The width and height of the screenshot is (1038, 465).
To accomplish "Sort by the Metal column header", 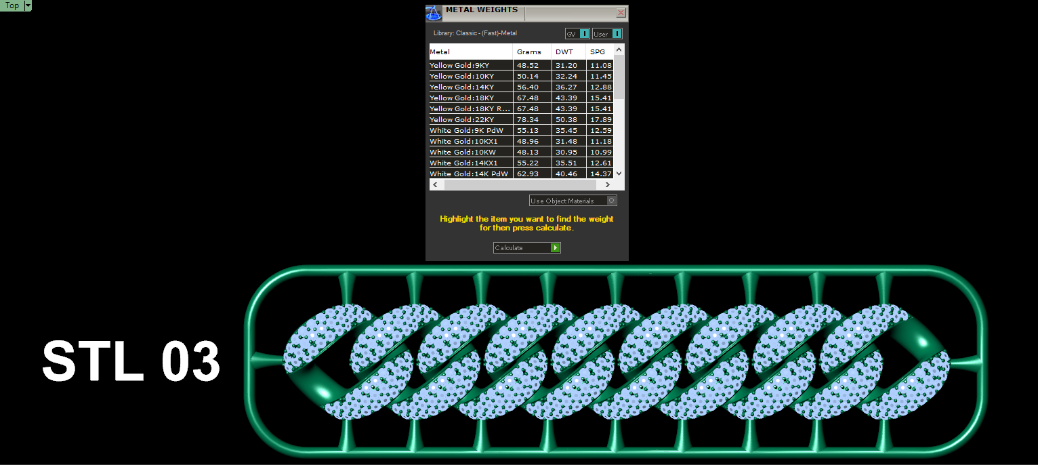I will 471,52.
